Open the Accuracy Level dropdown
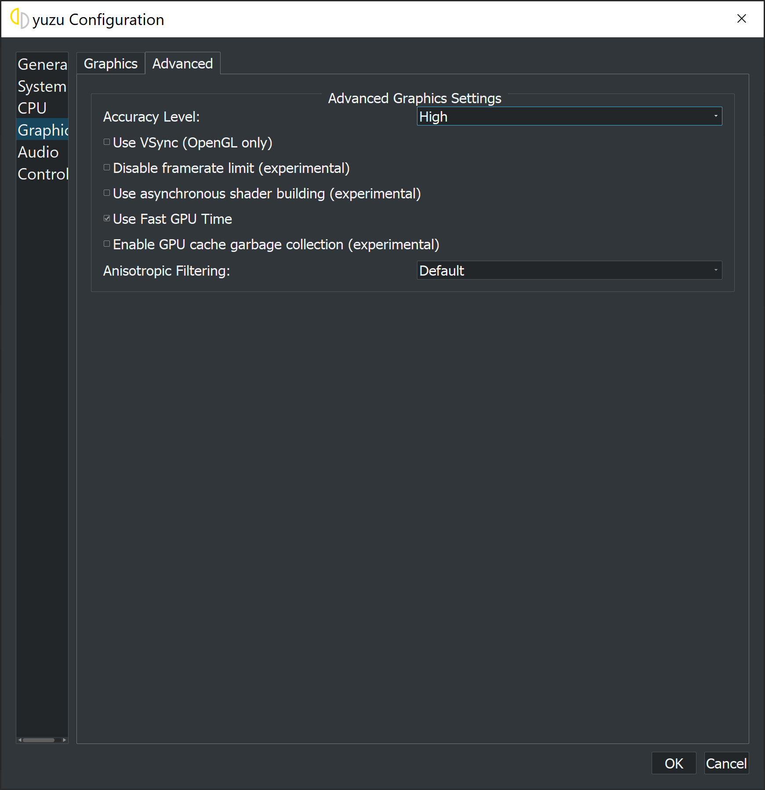The width and height of the screenshot is (765, 790). pos(569,116)
